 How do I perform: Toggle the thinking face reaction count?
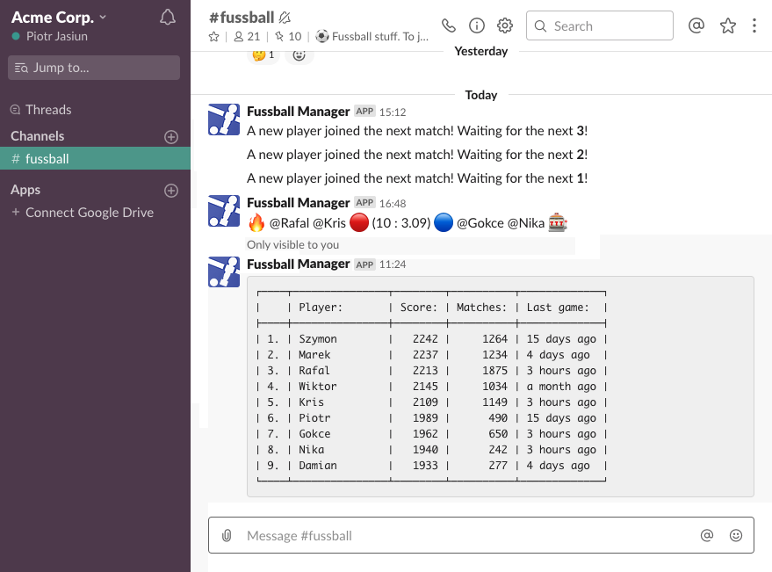click(x=263, y=54)
